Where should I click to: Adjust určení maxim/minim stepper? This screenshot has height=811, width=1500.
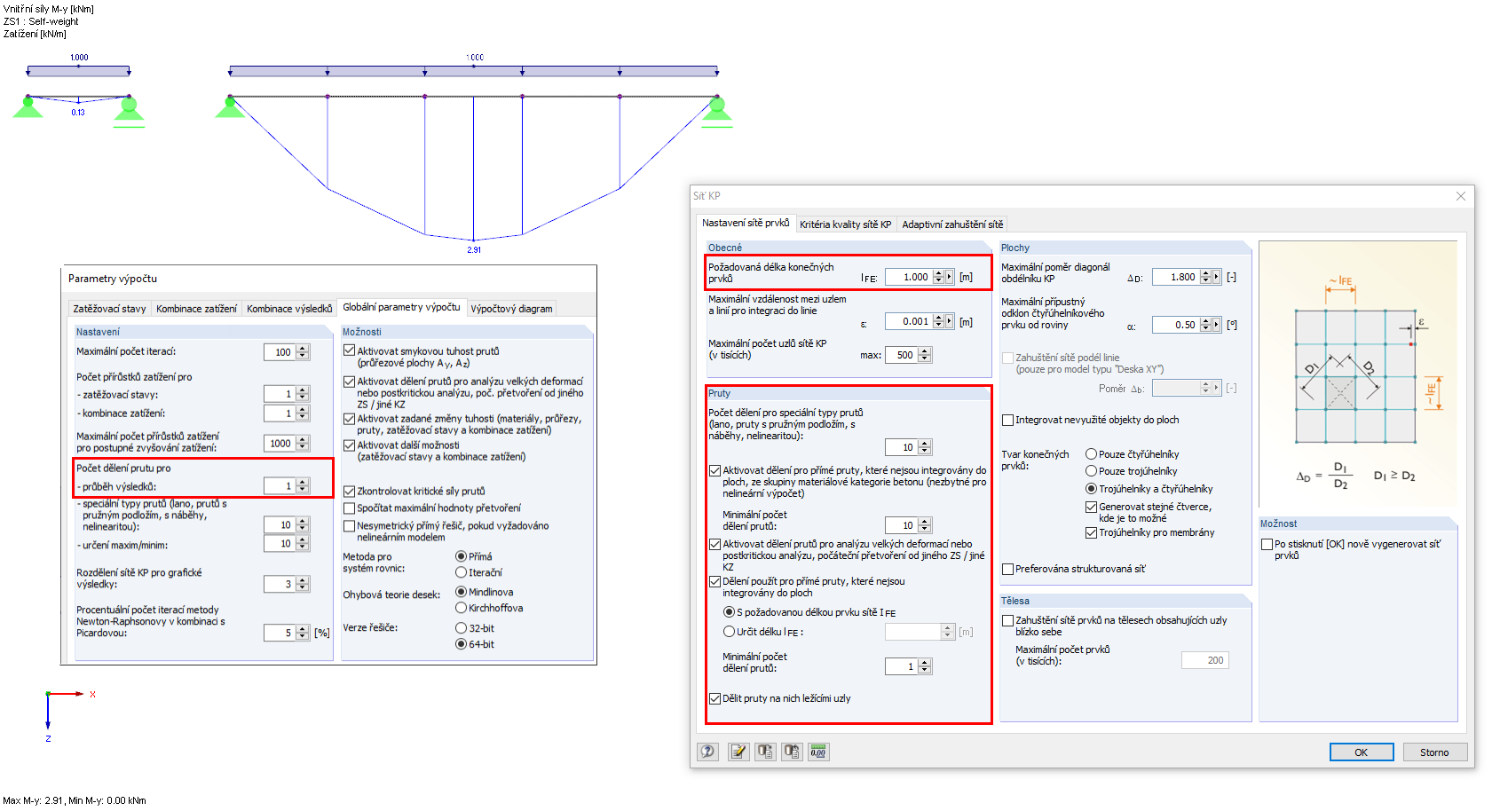coord(303,543)
